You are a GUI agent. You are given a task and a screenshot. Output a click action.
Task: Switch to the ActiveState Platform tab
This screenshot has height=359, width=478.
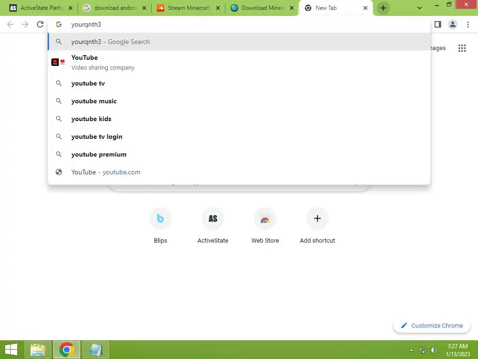(41, 8)
